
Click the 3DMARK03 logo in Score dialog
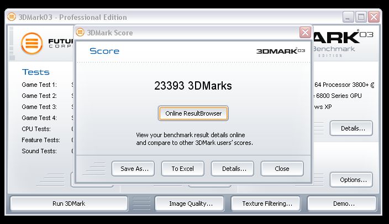pos(281,51)
